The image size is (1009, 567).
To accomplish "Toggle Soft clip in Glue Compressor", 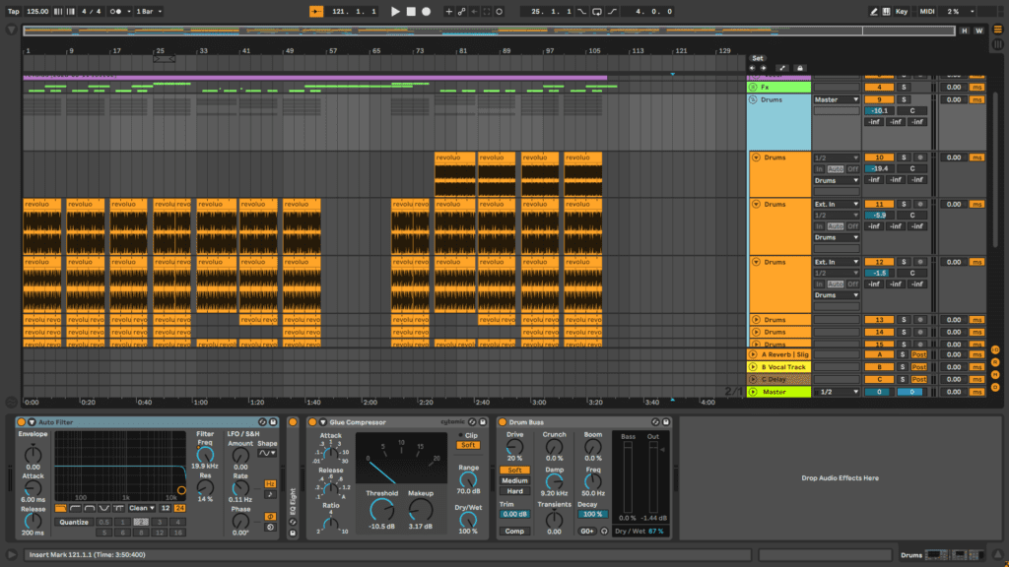I will point(468,445).
